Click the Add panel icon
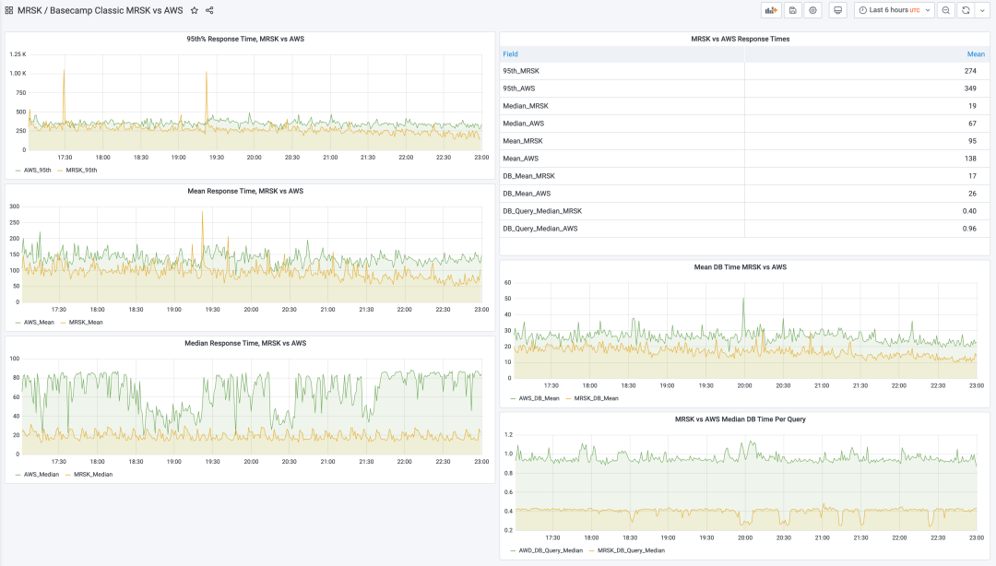 (x=770, y=10)
